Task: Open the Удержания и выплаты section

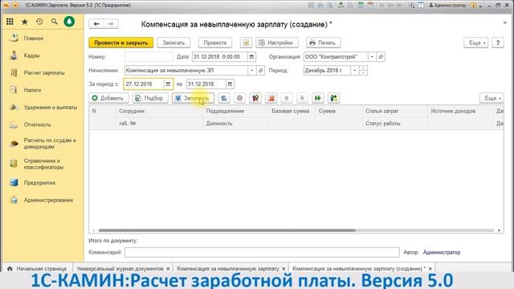Action: click(x=50, y=107)
